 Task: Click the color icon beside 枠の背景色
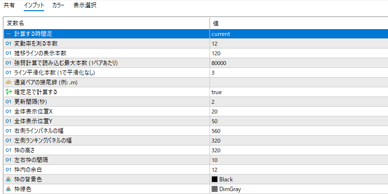[x=9, y=179]
